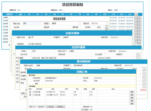The width and height of the screenshot is (151, 111).
Task: Click the 编制人 field in budget window
Action: [x=128, y=10]
